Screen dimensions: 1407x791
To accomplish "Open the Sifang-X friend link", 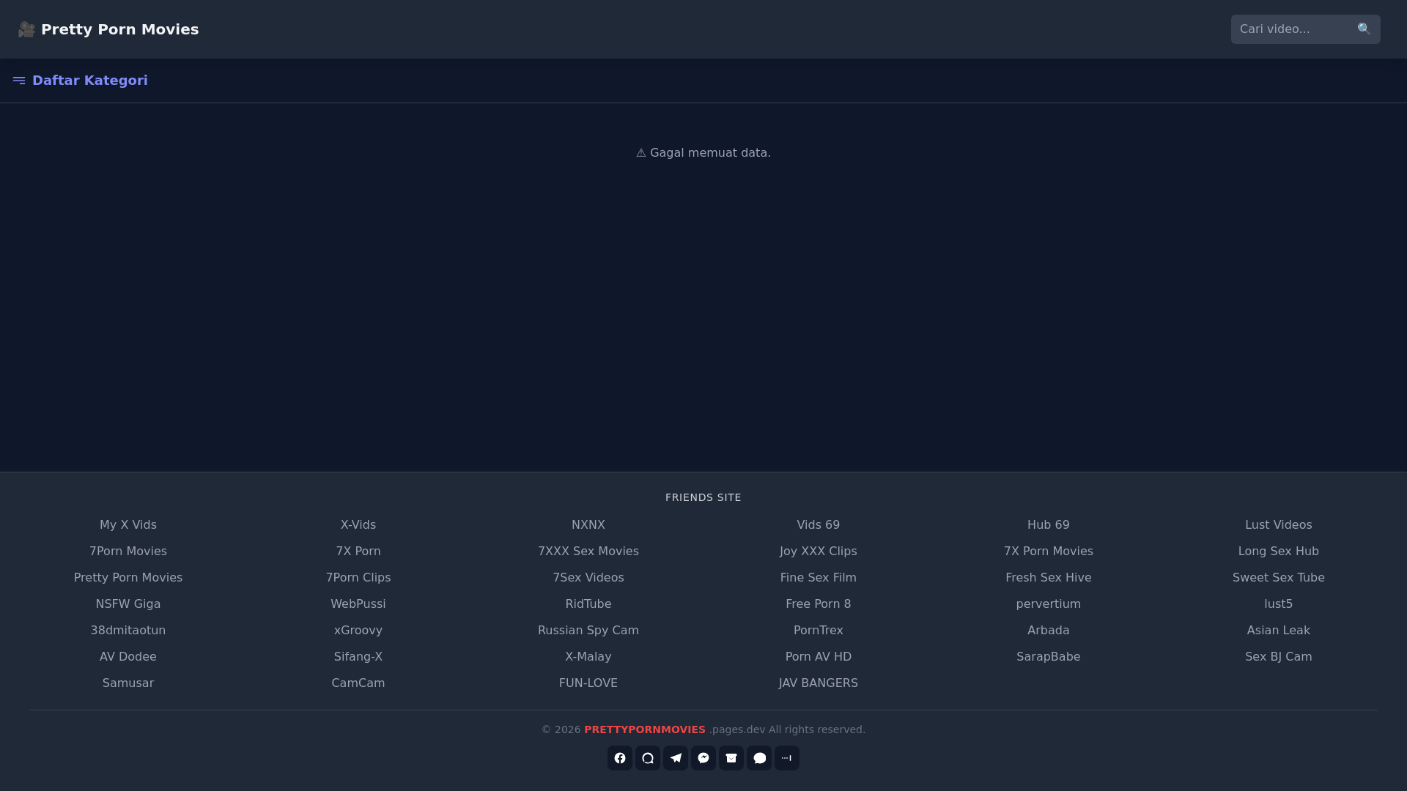I will [358, 657].
